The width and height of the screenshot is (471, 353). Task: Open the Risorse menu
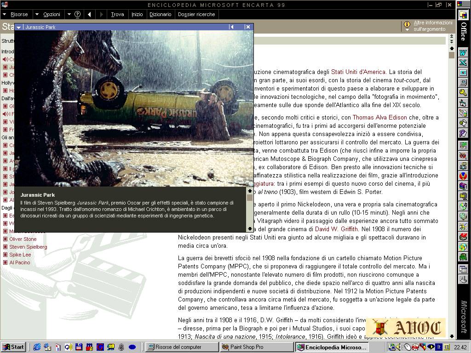click(x=19, y=14)
